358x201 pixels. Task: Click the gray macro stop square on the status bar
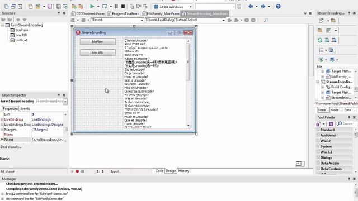[83, 171]
